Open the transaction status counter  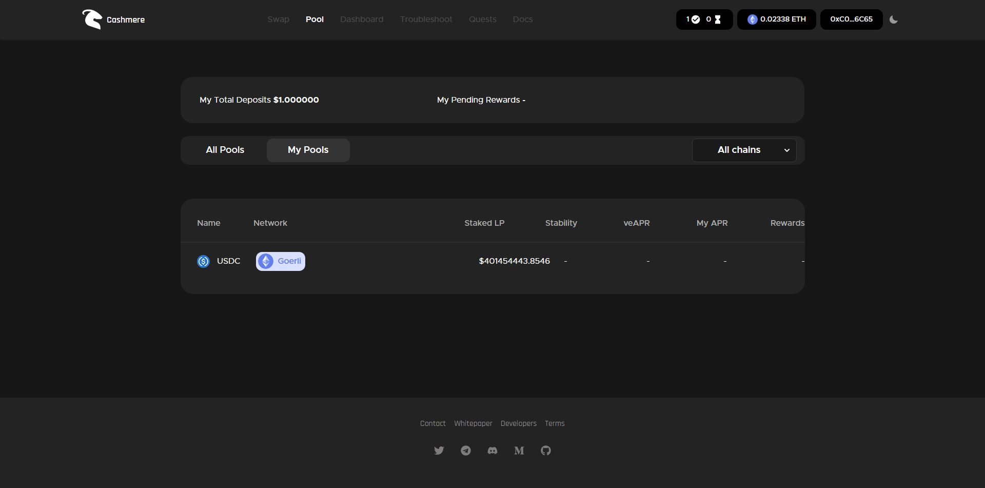tap(704, 19)
